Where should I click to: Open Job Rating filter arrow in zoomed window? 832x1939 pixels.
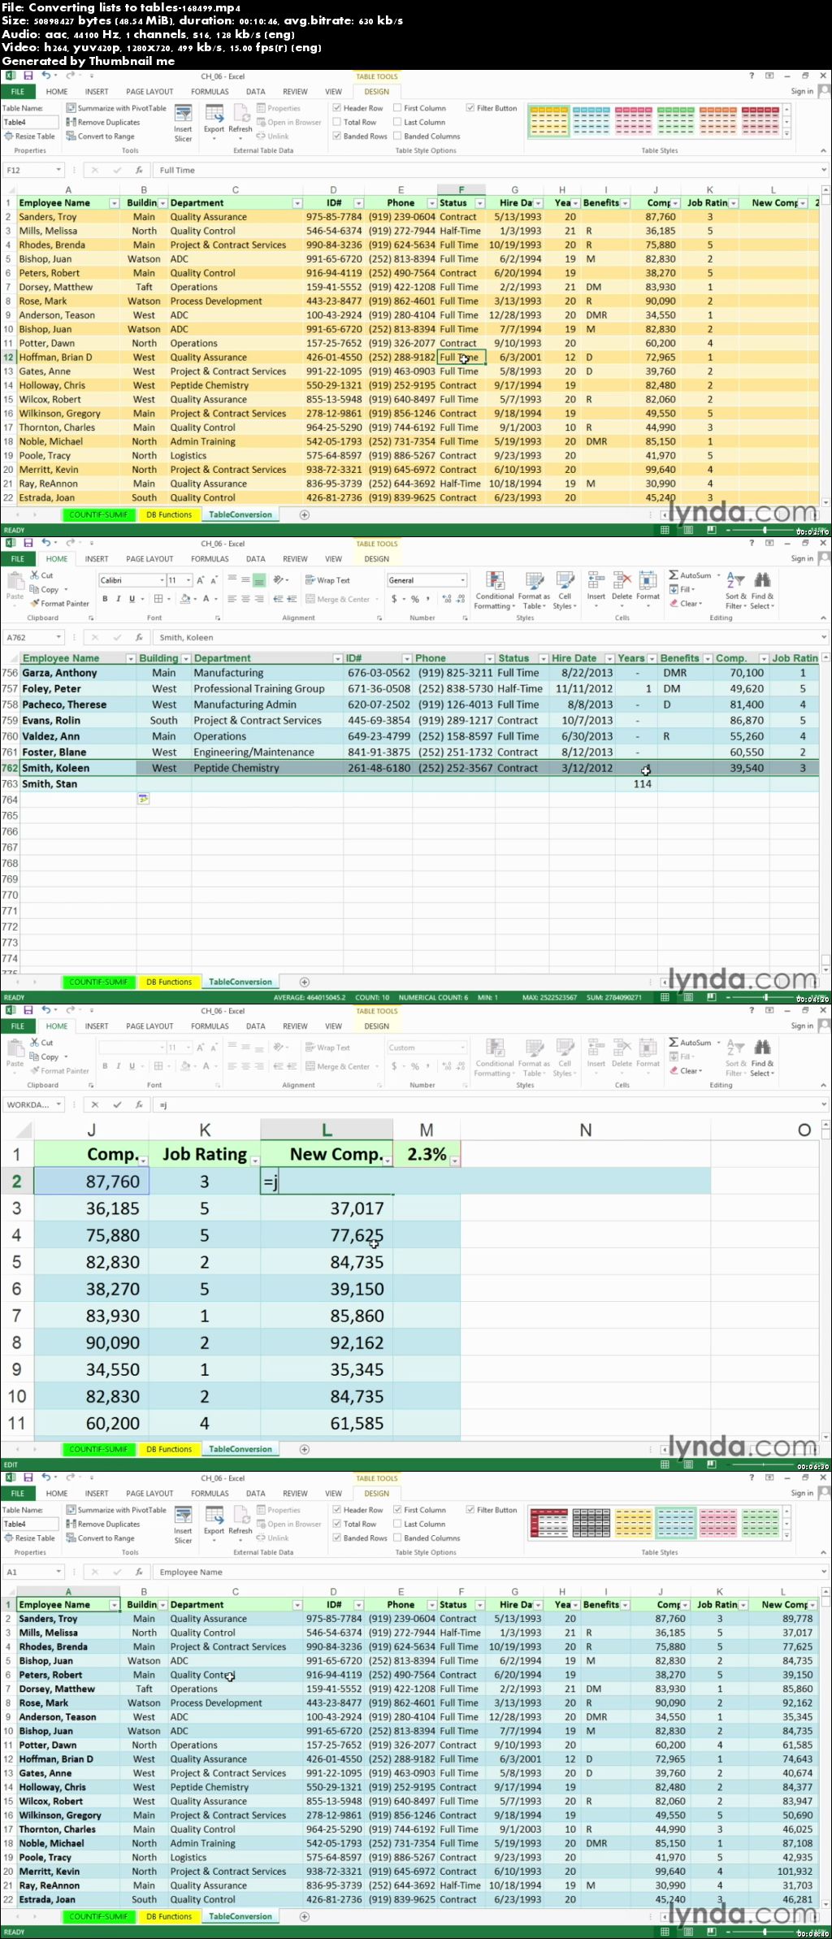coord(254,1160)
